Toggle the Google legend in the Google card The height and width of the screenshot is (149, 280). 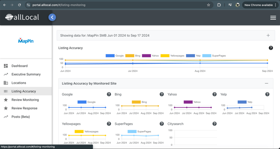tap(86, 102)
